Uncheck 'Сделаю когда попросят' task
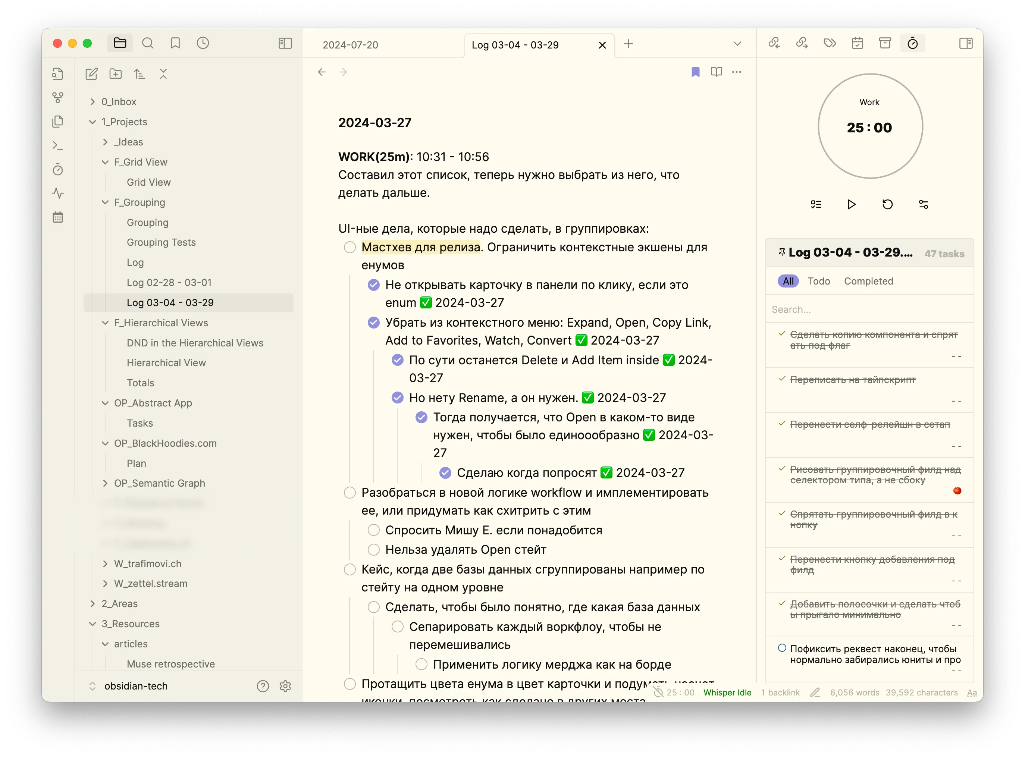1025x757 pixels. tap(445, 472)
